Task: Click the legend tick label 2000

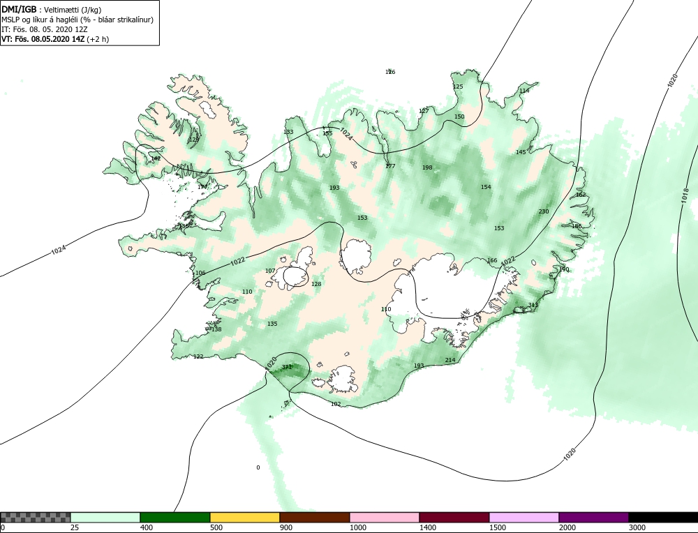Action: (567, 527)
